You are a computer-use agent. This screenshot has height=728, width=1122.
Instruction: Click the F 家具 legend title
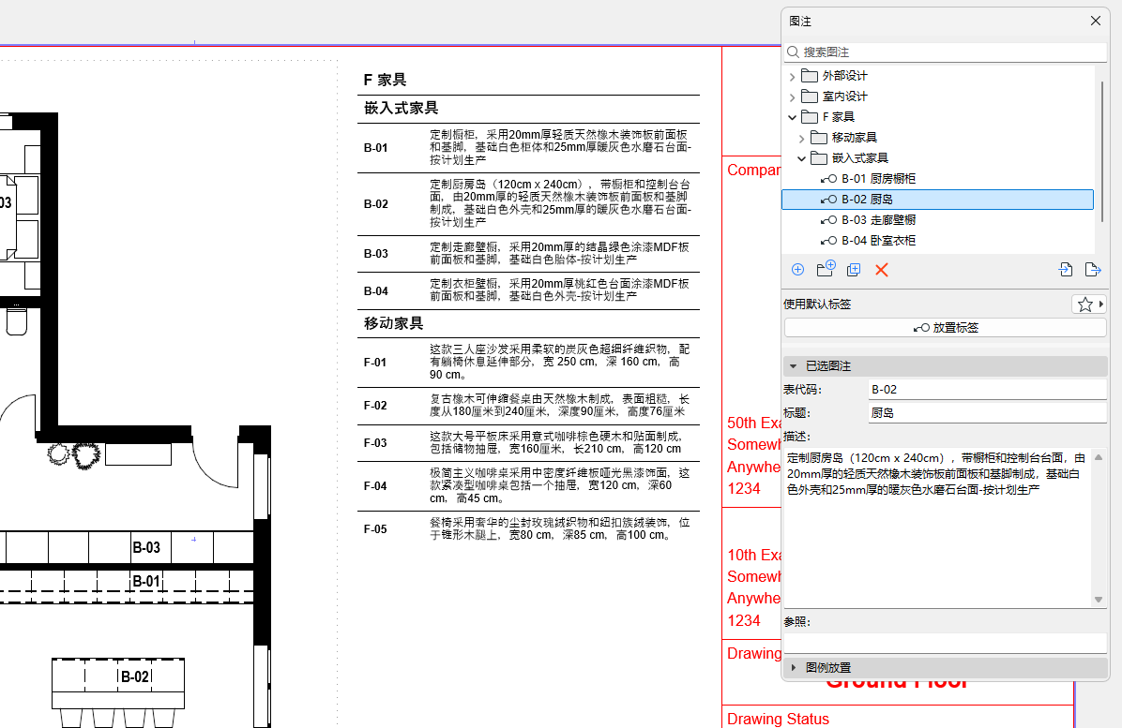coord(385,80)
